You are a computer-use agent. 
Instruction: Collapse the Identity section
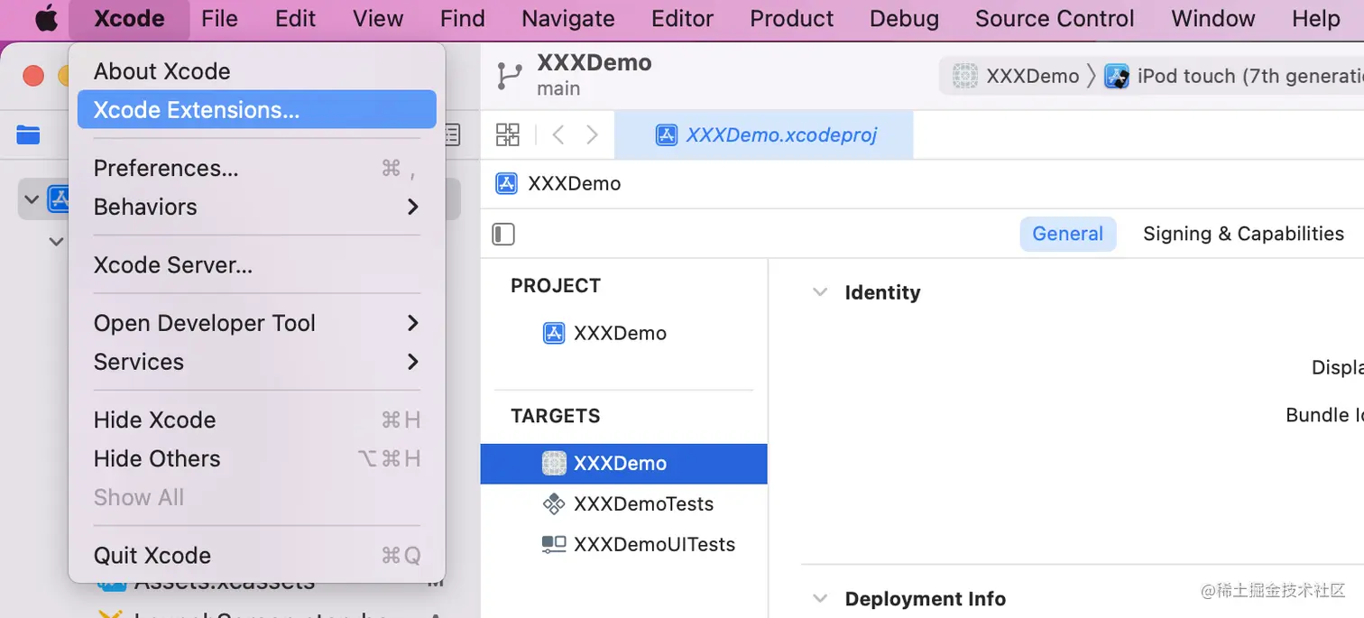pyautogui.click(x=820, y=292)
